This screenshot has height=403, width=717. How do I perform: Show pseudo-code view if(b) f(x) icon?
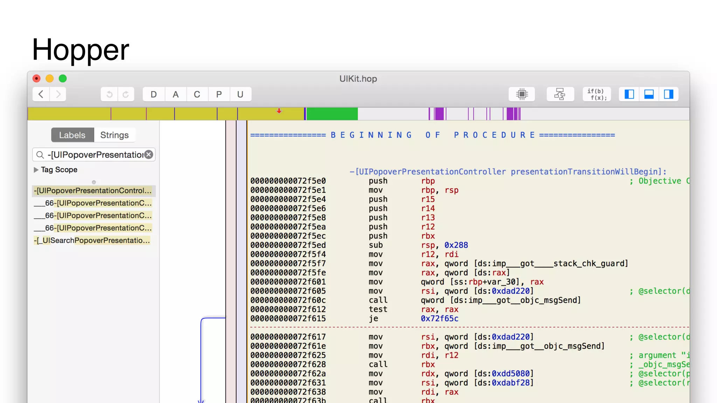coord(597,94)
